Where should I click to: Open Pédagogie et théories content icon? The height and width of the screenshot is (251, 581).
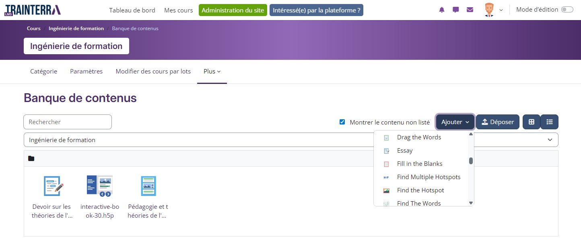148,186
